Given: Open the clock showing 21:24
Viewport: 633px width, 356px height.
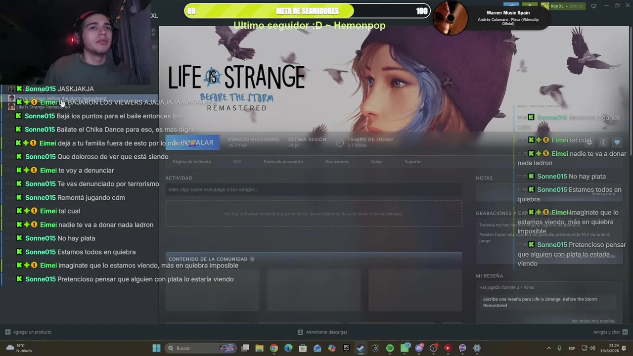Looking at the screenshot, I should pyautogui.click(x=610, y=348).
